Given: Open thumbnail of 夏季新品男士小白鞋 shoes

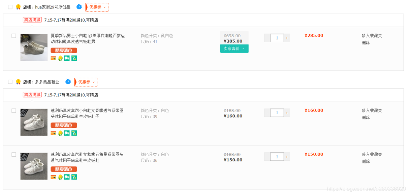Looking at the screenshot, I should pyautogui.click(x=34, y=47).
